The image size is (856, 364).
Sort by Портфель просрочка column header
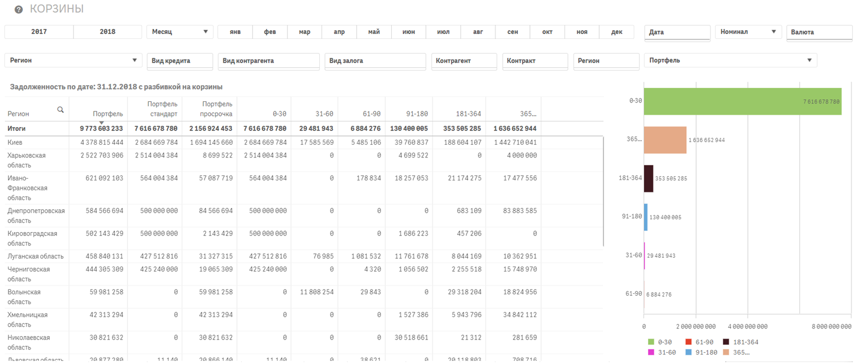pyautogui.click(x=217, y=109)
